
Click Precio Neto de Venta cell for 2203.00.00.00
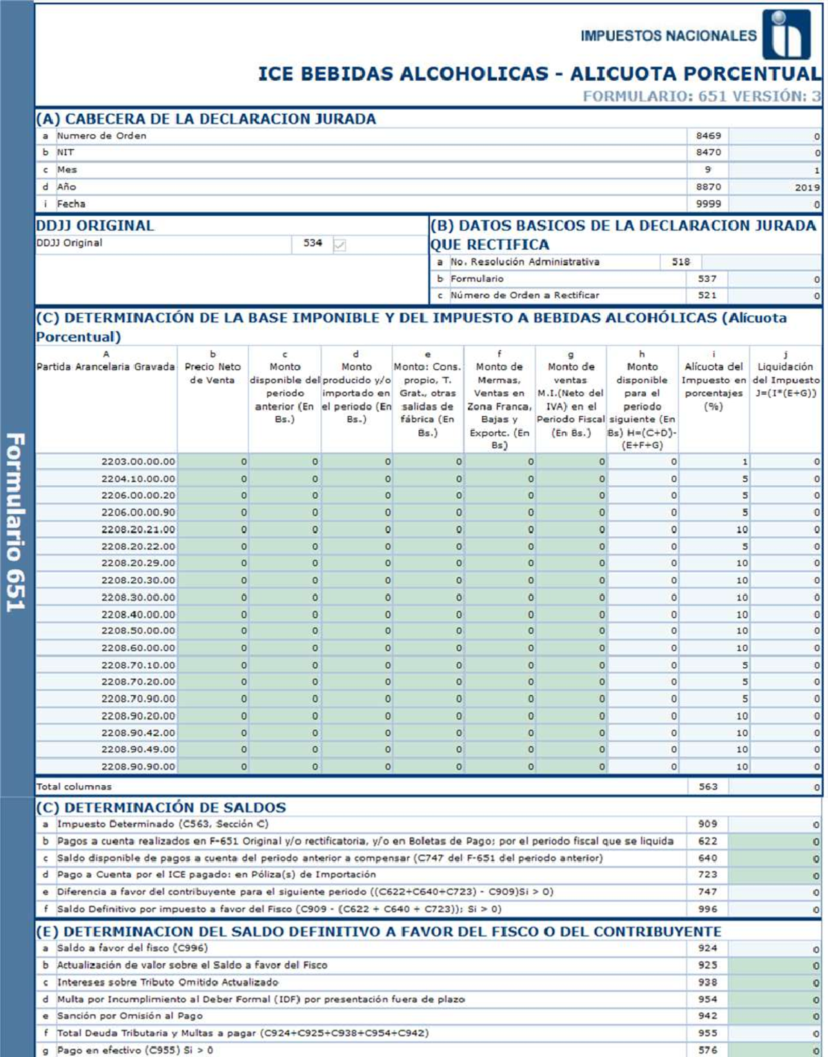pyautogui.click(x=213, y=462)
